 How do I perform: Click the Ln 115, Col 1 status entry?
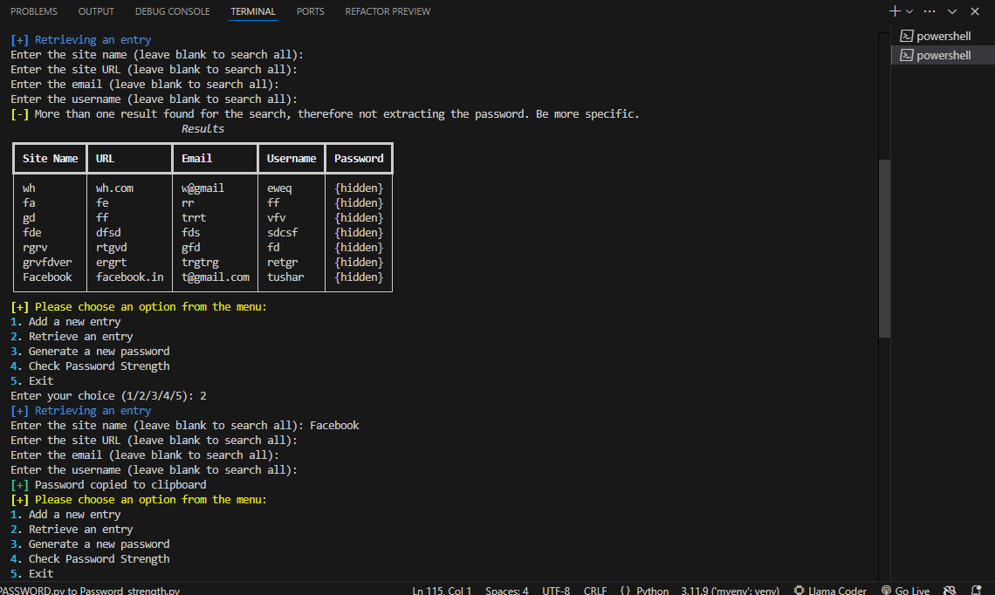442,590
